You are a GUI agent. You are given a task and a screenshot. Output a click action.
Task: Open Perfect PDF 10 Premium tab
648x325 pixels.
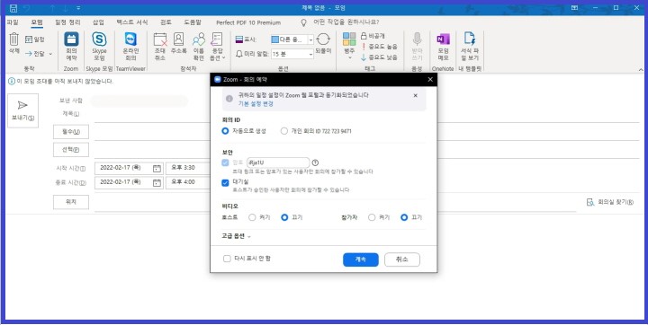click(x=248, y=22)
